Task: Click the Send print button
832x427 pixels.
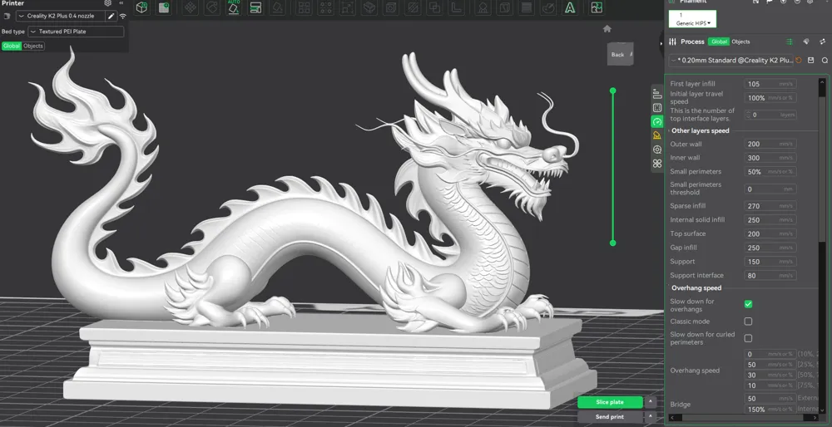Action: coord(610,417)
